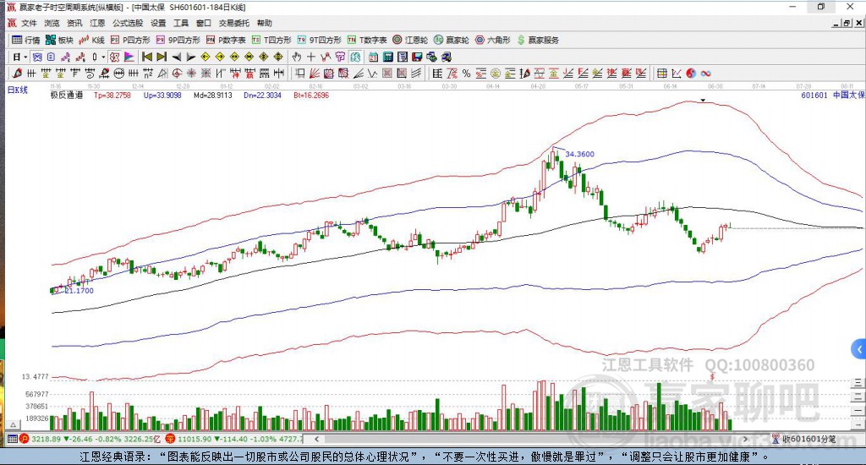This screenshot has height=465, width=866.
Task: Open the 六角形 hexagon tool
Action: [493, 40]
